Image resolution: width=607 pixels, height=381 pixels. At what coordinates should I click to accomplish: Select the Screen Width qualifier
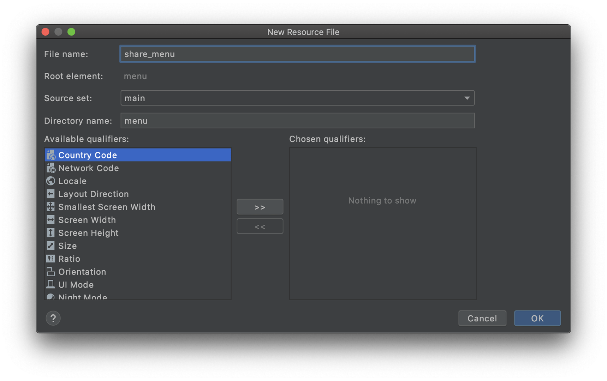138,220
